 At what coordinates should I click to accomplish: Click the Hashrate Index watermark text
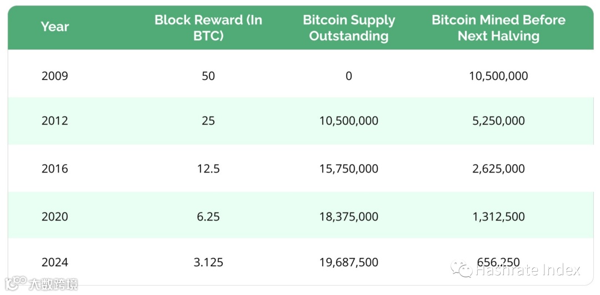coord(528,270)
